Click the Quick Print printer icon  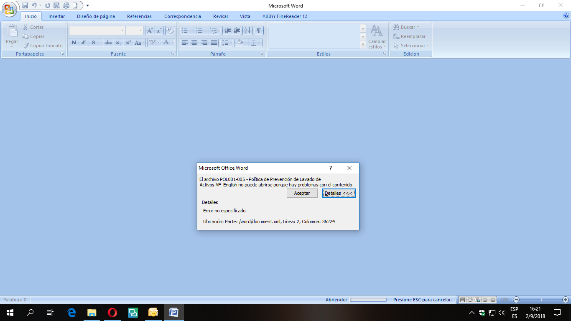pyautogui.click(x=66, y=5)
